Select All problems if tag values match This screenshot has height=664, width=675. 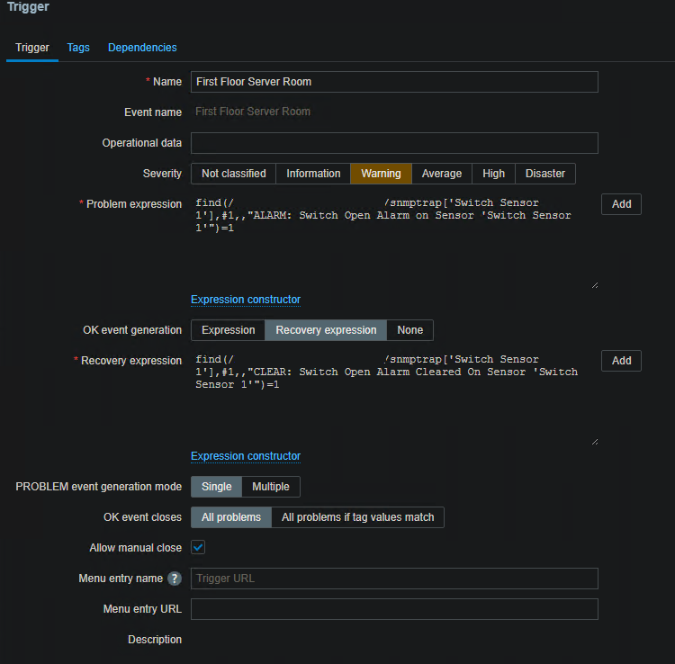[x=357, y=517]
